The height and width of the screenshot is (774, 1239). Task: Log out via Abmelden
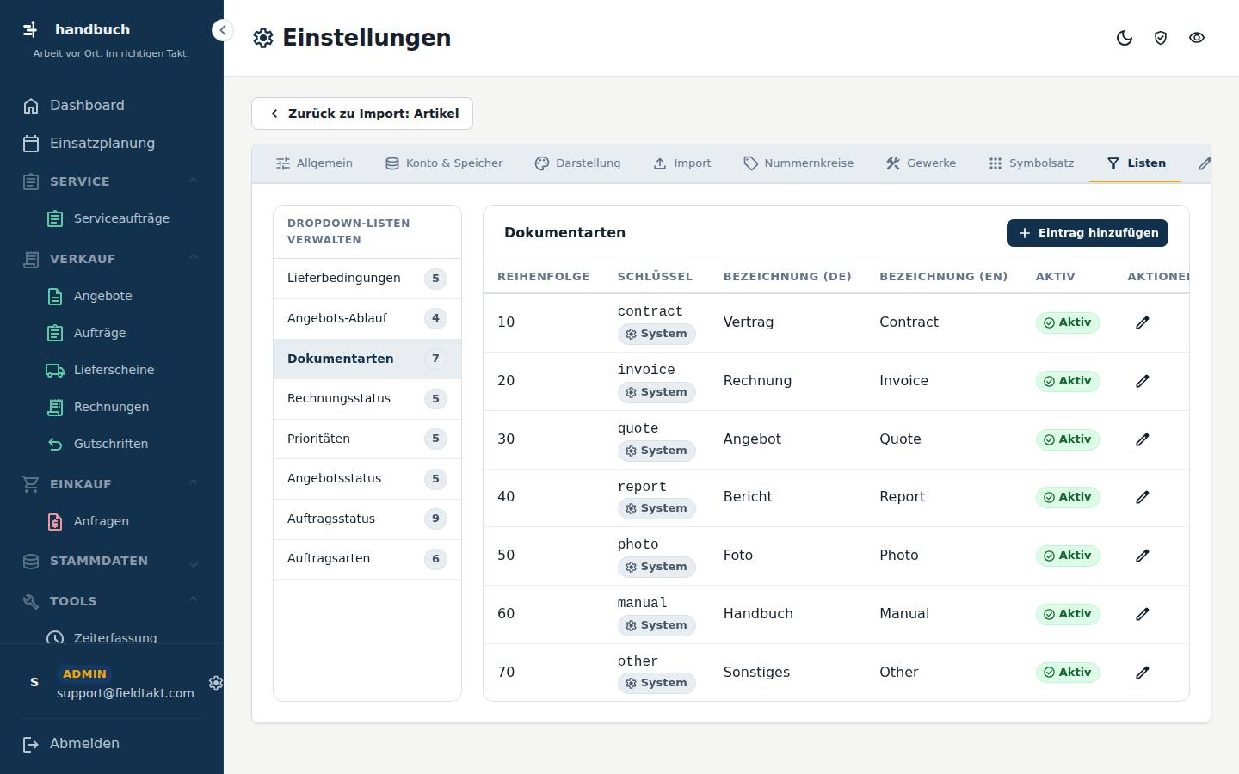(x=112, y=744)
